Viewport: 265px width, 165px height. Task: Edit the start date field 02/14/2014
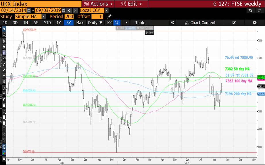click(x=14, y=10)
